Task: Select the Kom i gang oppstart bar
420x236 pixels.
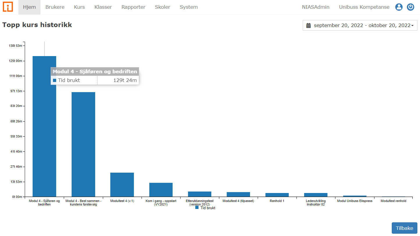Action: [x=161, y=190]
